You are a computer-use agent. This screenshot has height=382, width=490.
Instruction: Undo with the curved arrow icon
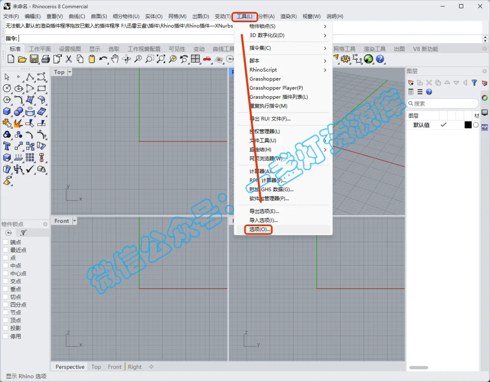[103, 59]
